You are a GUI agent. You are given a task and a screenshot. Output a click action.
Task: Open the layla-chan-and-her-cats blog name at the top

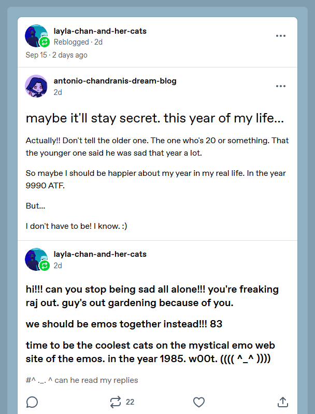click(x=100, y=31)
